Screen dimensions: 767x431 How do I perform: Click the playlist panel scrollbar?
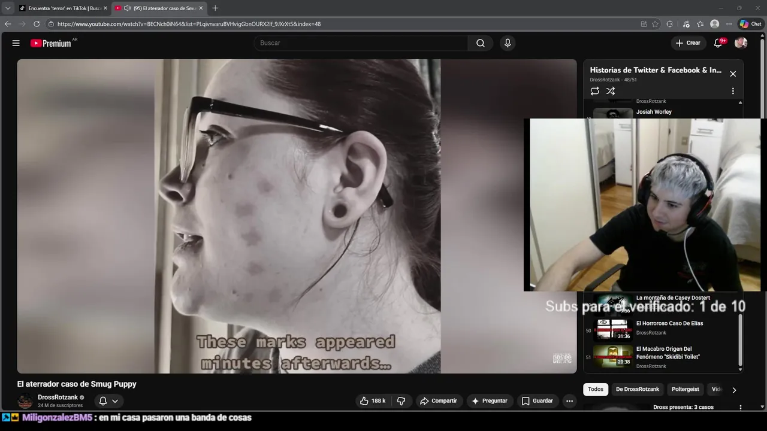741,339
